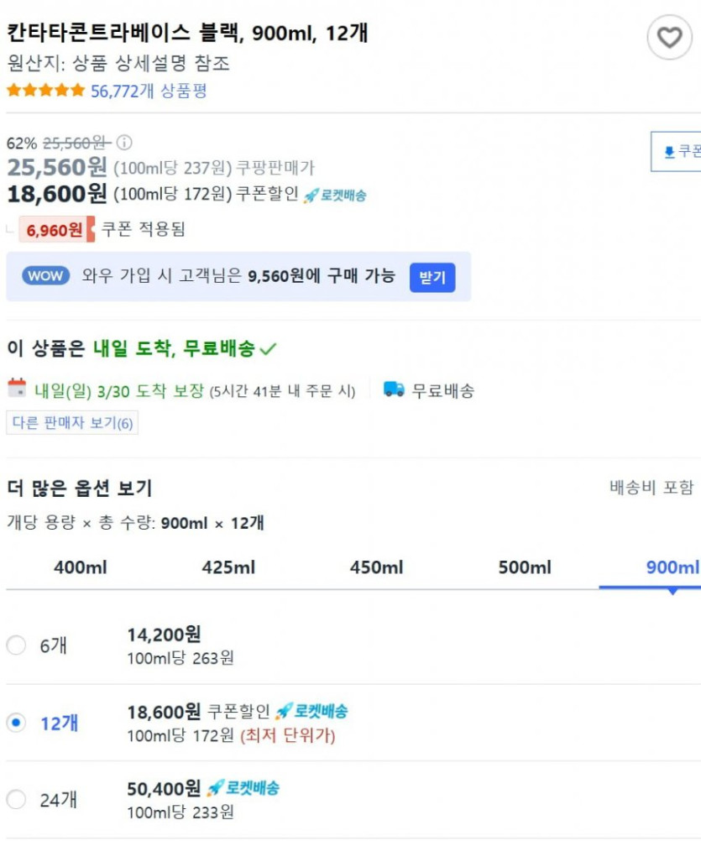Click the info icon beside original price
701x841 pixels.
[x=124, y=143]
